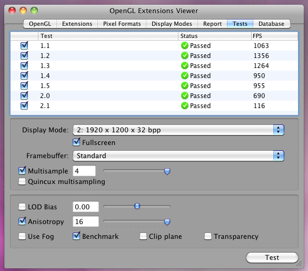Sort by the FPS column header

(x=275, y=36)
